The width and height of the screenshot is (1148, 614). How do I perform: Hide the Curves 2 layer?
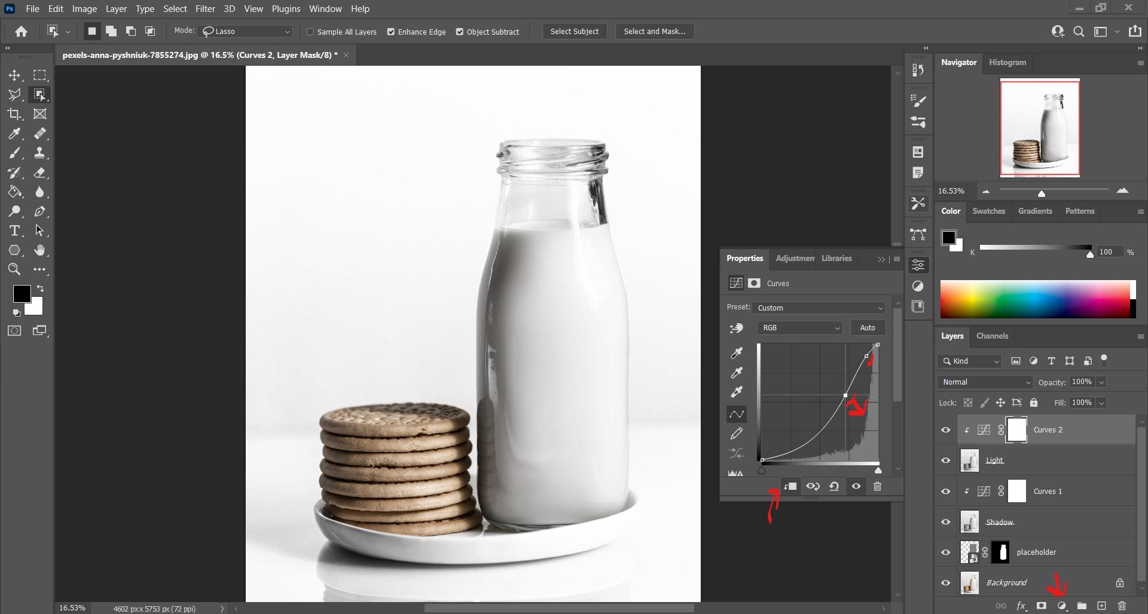coord(946,430)
